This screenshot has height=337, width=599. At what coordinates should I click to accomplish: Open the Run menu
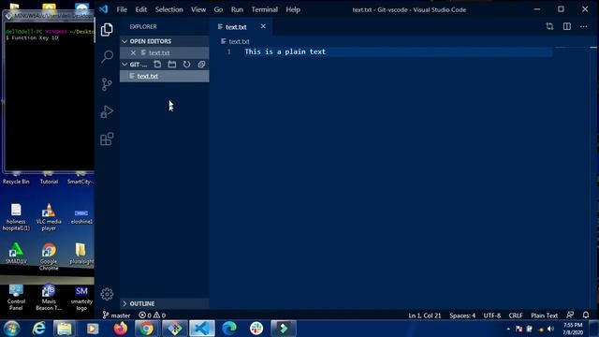[237, 9]
